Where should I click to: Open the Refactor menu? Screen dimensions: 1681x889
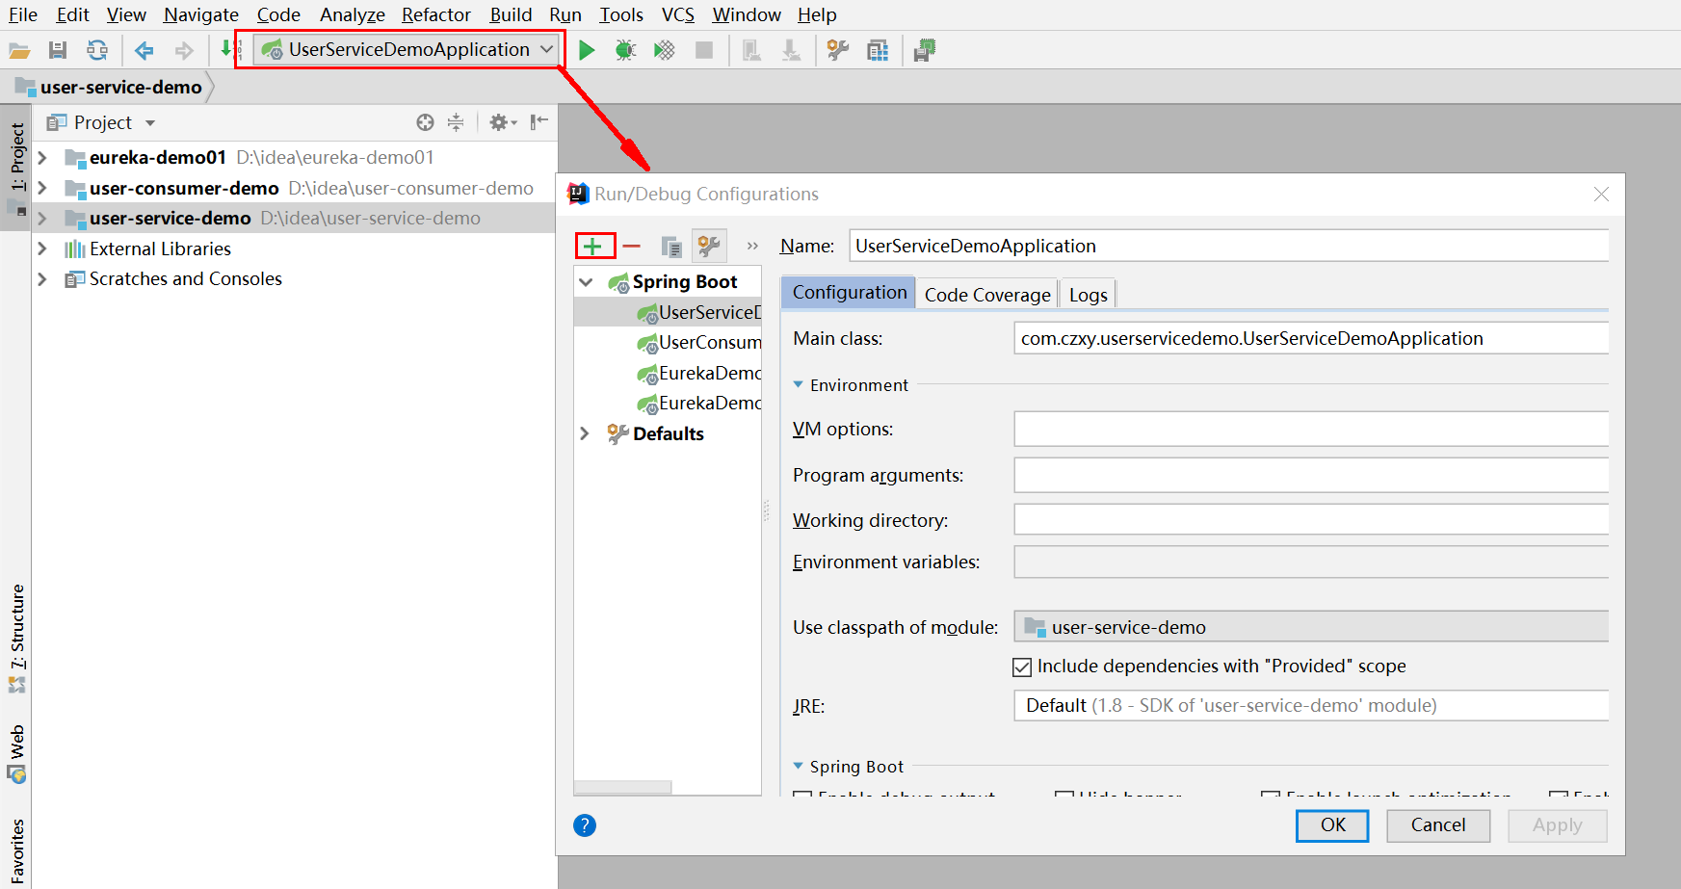click(436, 14)
